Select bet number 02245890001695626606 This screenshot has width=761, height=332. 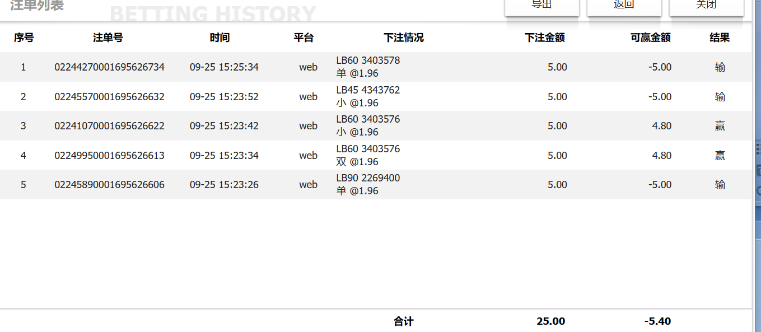(x=109, y=185)
